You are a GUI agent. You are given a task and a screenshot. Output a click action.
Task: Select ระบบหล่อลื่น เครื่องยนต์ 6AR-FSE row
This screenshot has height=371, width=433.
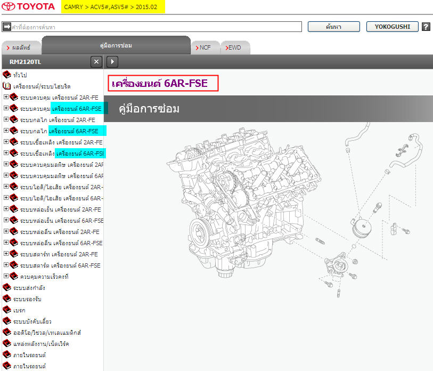[61, 243]
